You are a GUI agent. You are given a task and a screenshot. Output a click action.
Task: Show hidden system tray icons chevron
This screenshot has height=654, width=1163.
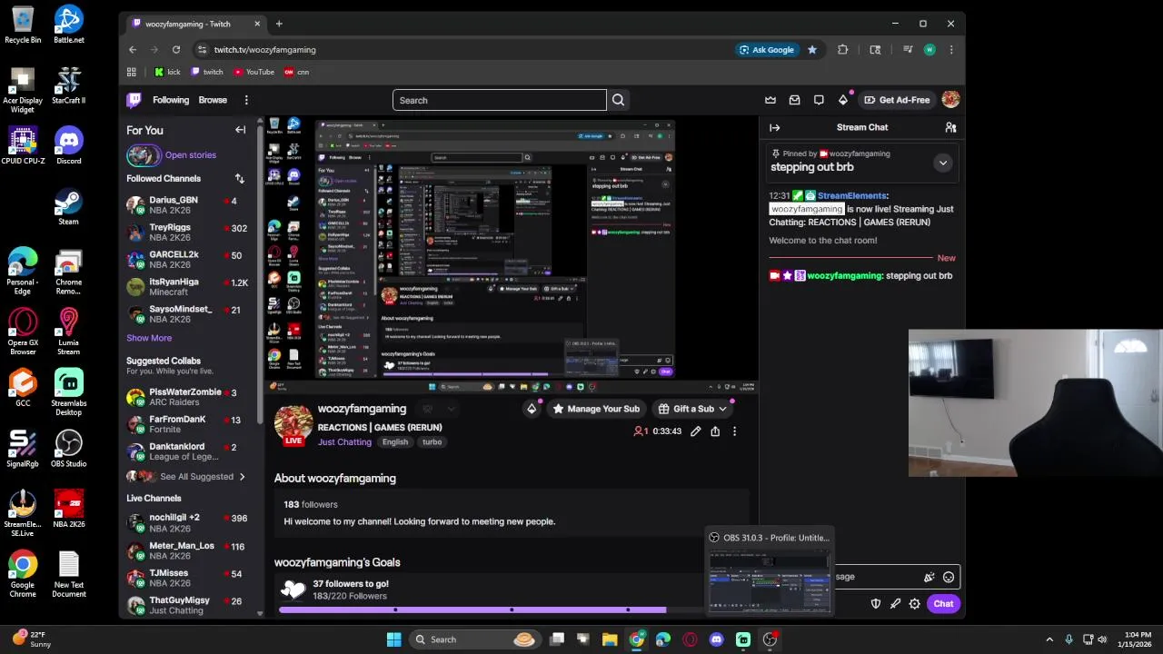click(x=1049, y=639)
